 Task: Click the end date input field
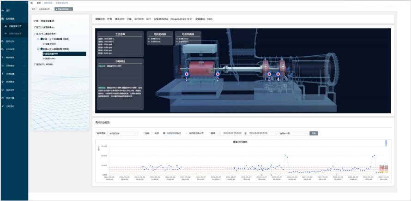click(x=259, y=133)
